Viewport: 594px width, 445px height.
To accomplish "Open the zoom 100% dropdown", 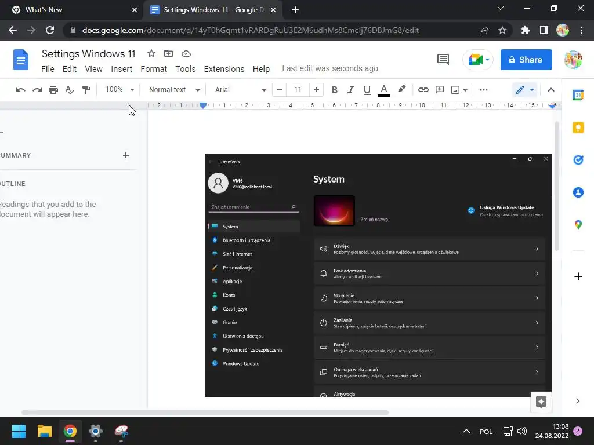I will 119,89.
